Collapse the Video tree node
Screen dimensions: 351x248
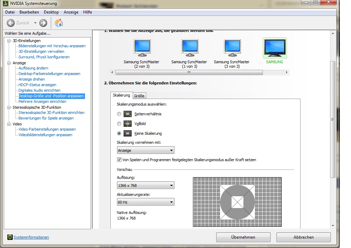point(9,124)
